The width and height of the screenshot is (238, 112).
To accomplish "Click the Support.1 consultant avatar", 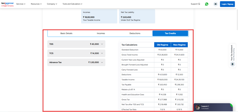I will (198, 107).
